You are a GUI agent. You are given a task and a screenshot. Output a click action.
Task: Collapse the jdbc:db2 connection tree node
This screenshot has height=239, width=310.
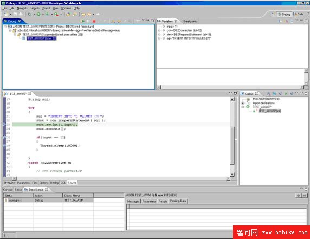(10, 30)
